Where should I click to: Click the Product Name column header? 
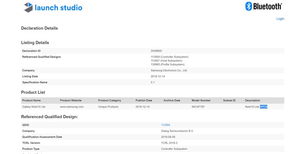pyautogui.click(x=31, y=101)
